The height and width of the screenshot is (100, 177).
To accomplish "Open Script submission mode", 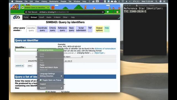I will (x=81, y=29).
